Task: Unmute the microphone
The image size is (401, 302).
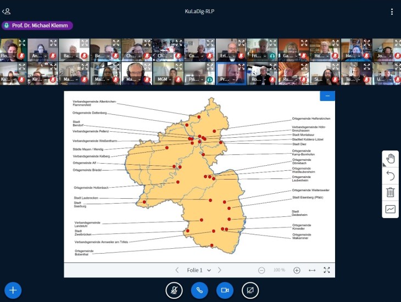Action: tap(174, 290)
